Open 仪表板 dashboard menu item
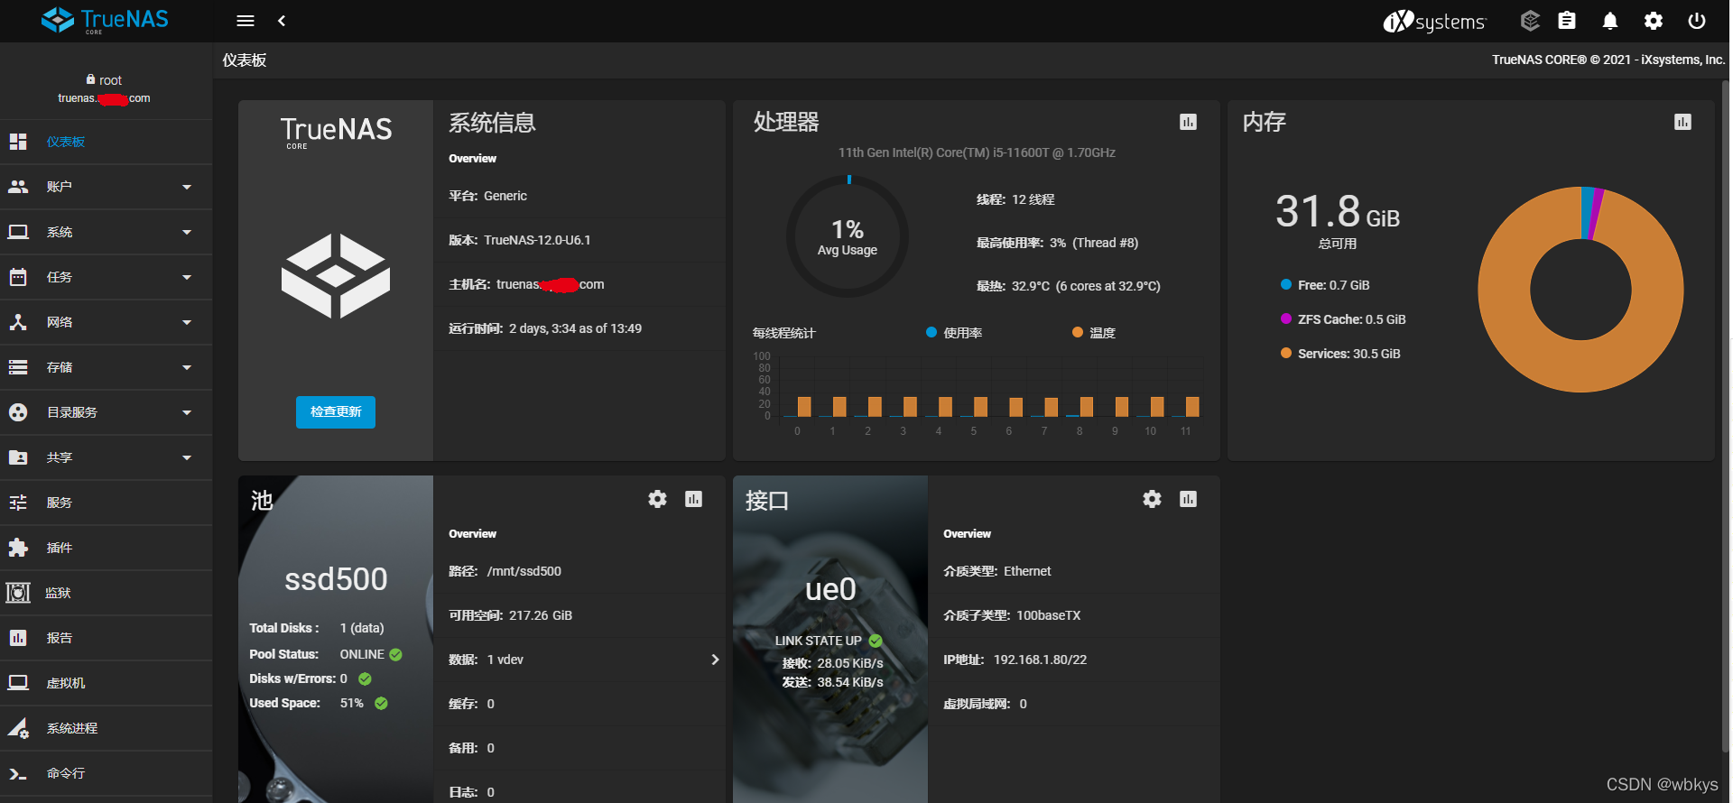The height and width of the screenshot is (803, 1733). pos(107,142)
